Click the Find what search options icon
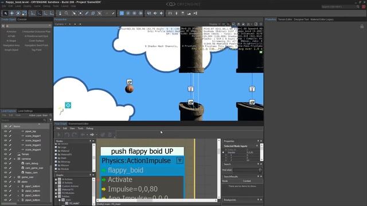 point(260,170)
